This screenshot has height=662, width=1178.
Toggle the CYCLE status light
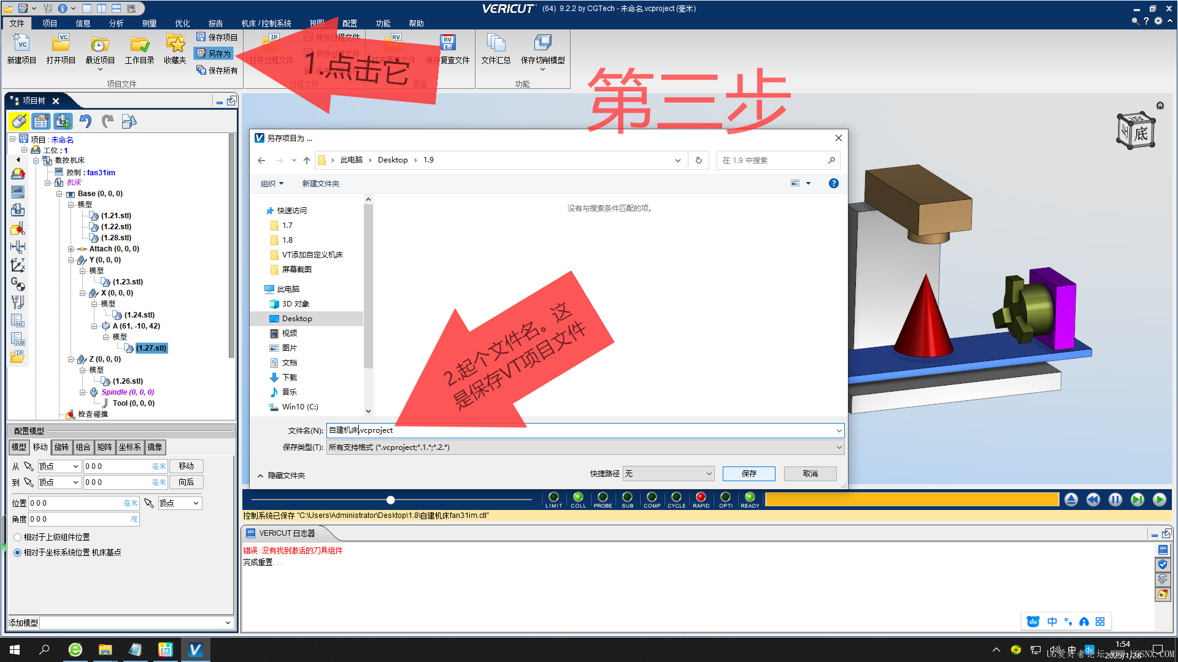(676, 497)
